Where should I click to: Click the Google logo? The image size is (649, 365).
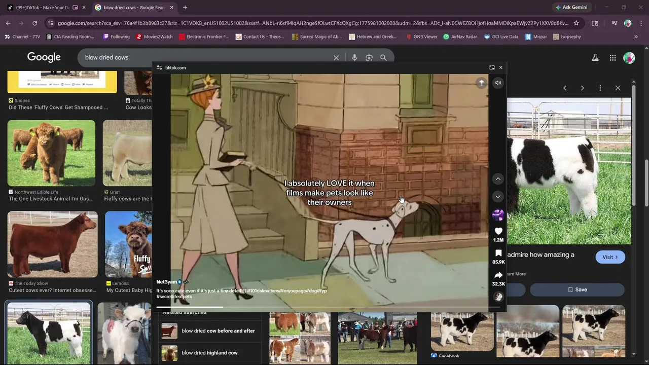[44, 57]
